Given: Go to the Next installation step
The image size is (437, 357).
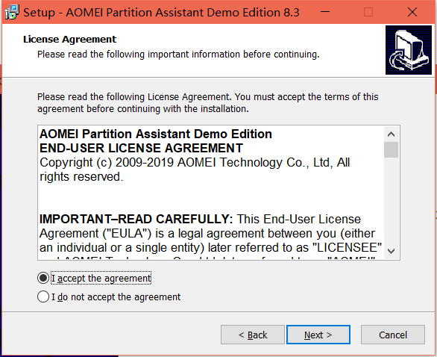Looking at the screenshot, I should (318, 335).
